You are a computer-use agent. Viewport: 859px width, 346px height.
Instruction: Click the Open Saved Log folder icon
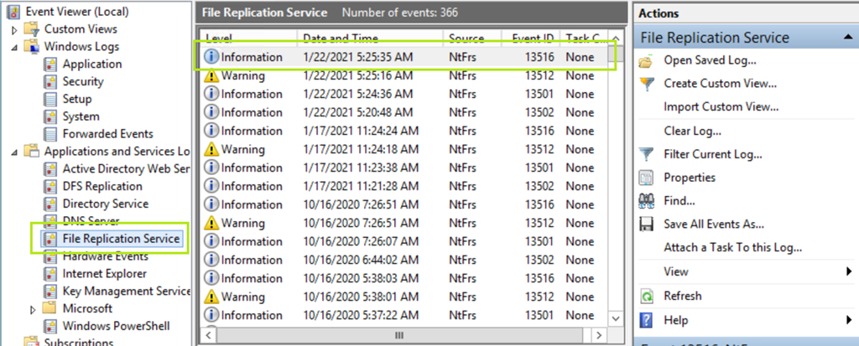[646, 60]
